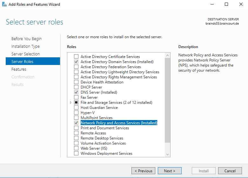Select the Remote Access checkbox
This screenshot has width=248, height=178.
click(76, 133)
